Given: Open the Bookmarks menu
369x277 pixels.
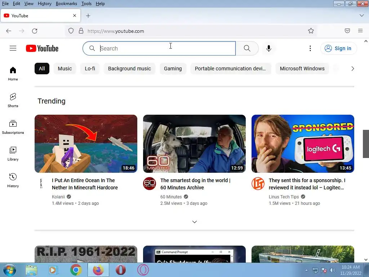Looking at the screenshot, I should coord(66,4).
